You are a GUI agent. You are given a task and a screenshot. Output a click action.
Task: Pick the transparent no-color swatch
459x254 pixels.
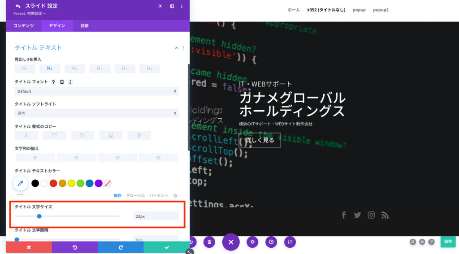pos(108,184)
